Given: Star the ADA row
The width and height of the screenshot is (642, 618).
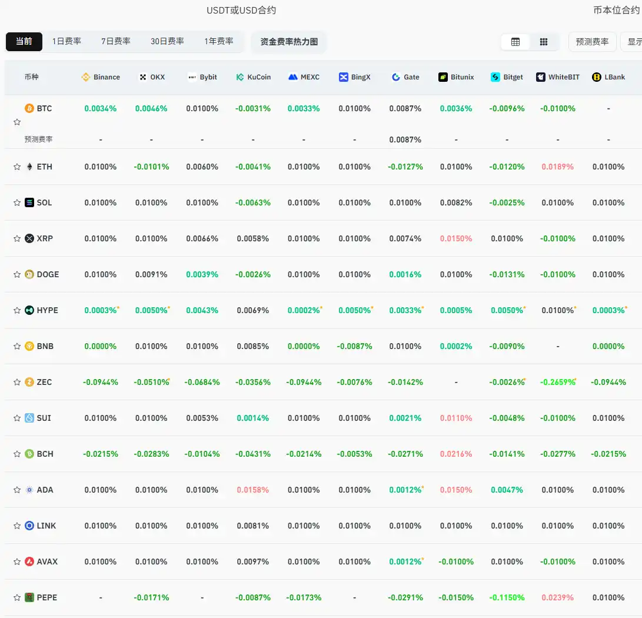Looking at the screenshot, I should (x=17, y=490).
